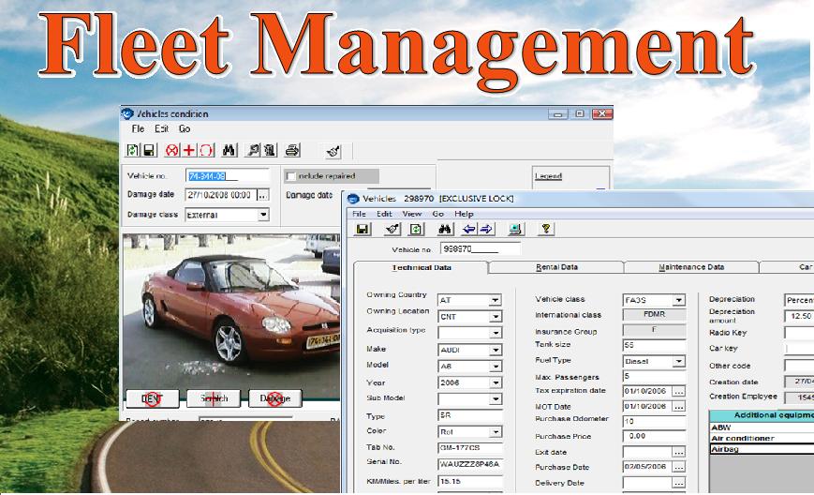Open View menu in Vehicles window

coord(411,214)
